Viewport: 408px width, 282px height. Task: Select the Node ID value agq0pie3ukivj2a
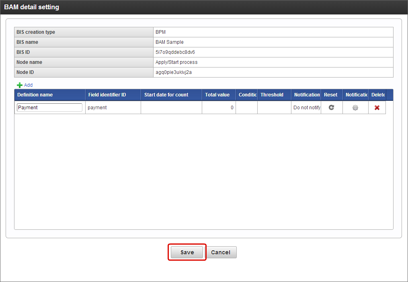[174, 72]
